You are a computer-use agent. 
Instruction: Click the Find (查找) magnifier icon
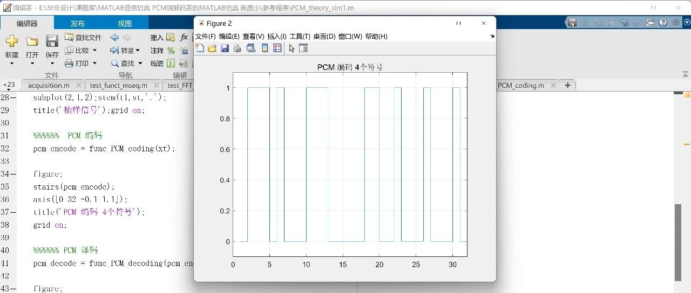pos(114,63)
